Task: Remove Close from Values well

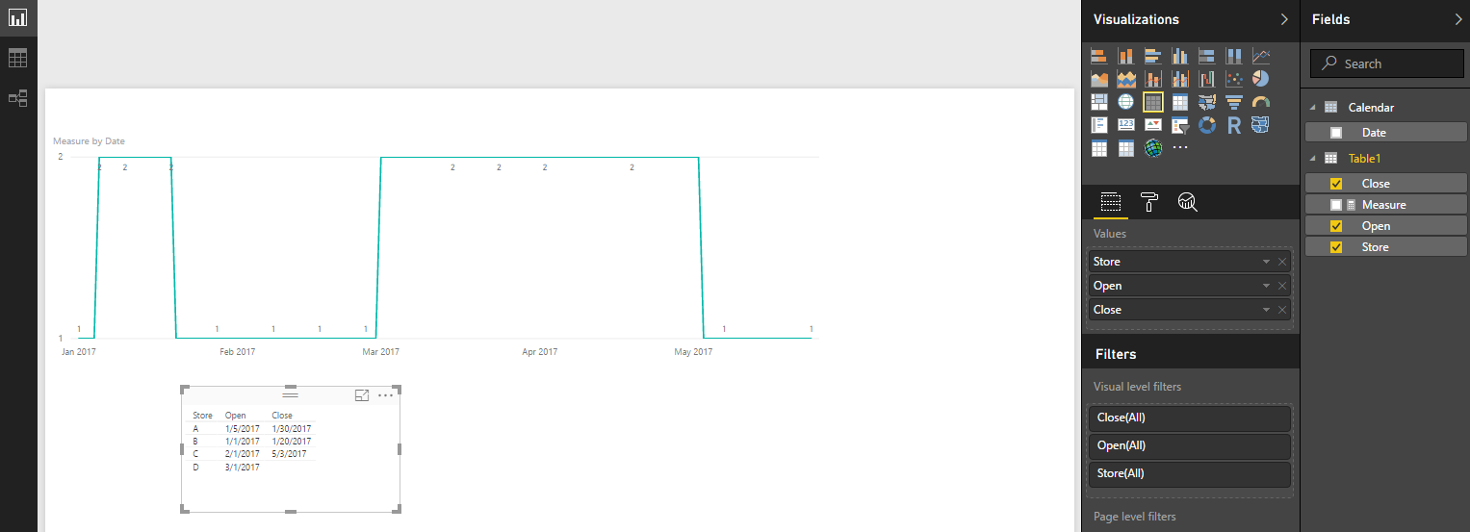Action: point(1282,310)
